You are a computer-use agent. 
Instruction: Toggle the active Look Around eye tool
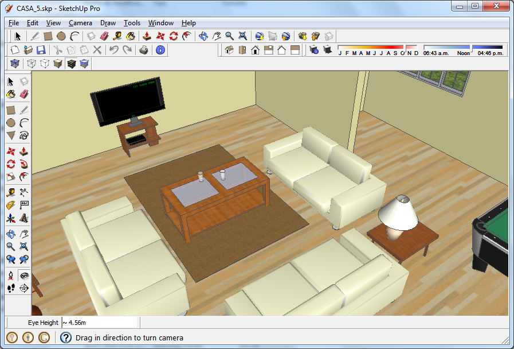coord(24,275)
